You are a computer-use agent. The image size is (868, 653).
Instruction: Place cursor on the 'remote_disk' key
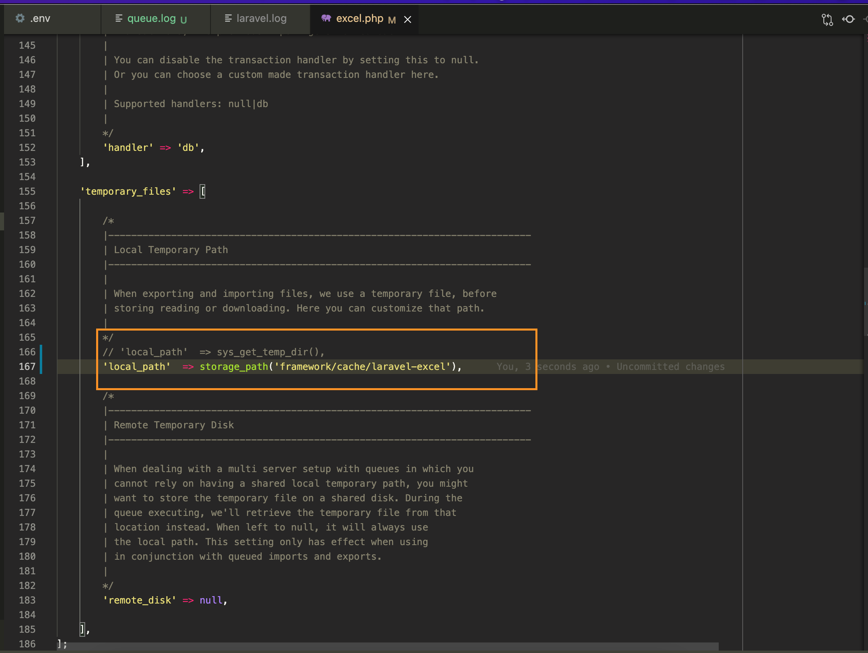point(140,600)
